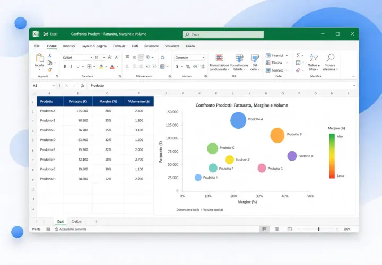Click the red font color A icon
The image size is (382, 265).
coord(112,66)
